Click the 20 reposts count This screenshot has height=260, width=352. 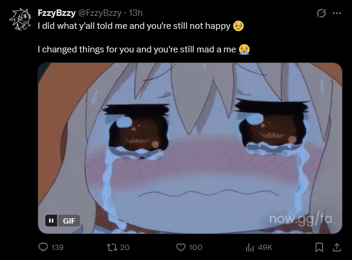pyautogui.click(x=125, y=248)
